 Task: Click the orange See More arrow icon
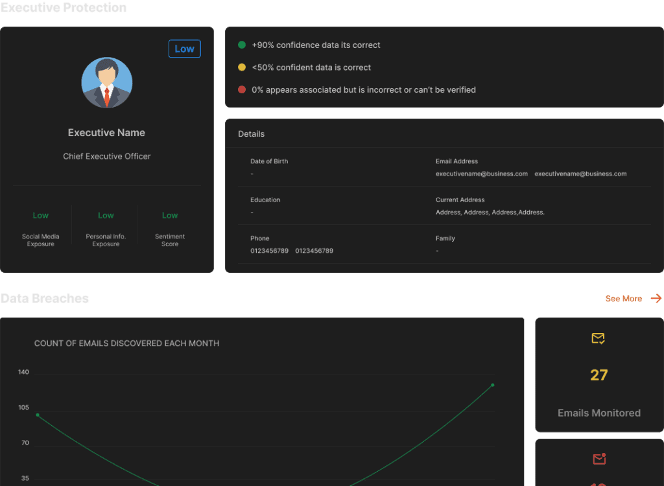pos(656,299)
